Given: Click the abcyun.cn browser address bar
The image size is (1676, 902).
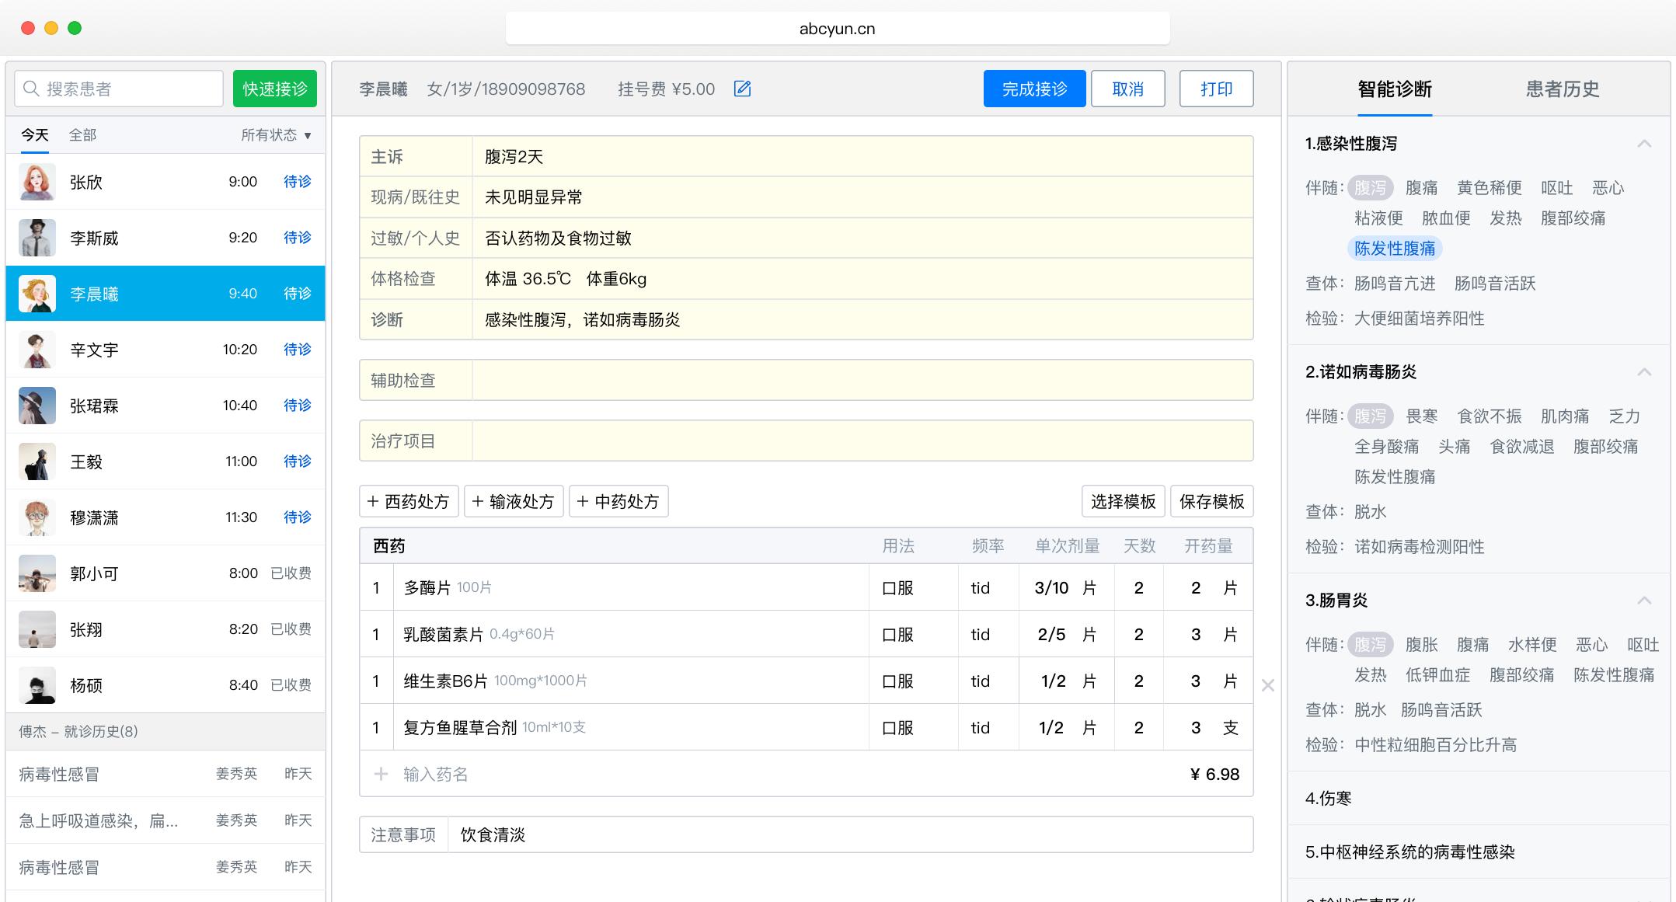Looking at the screenshot, I should (x=838, y=29).
